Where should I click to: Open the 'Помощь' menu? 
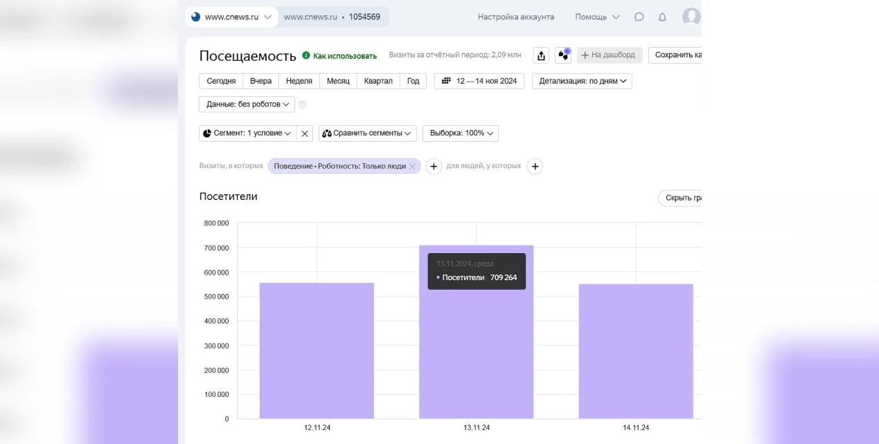pos(597,17)
